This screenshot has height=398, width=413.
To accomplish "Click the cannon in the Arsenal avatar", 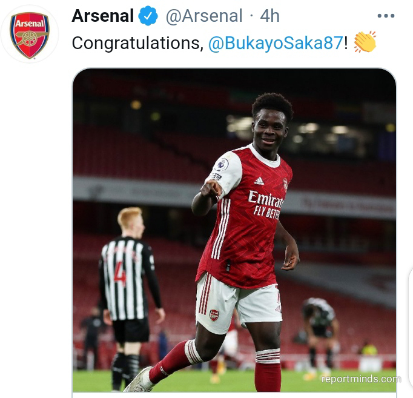I will pos(31,38).
